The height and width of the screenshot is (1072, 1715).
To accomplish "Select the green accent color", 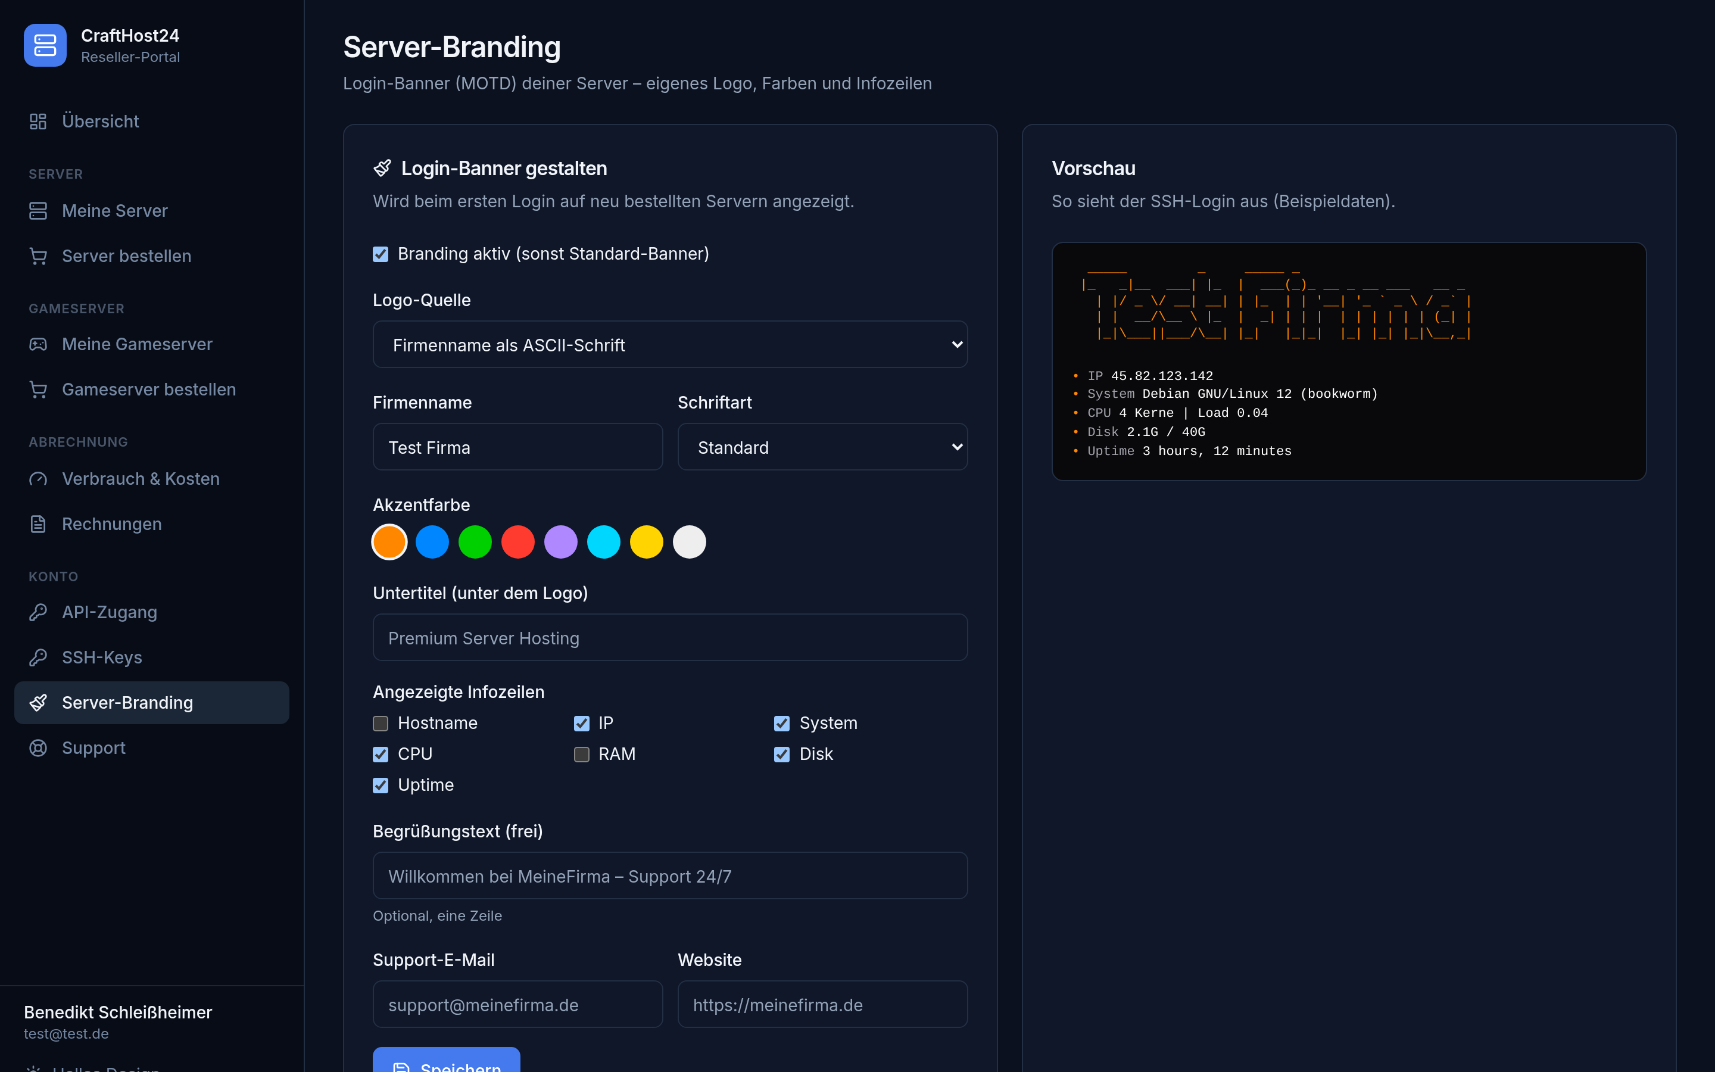I will click(x=475, y=542).
